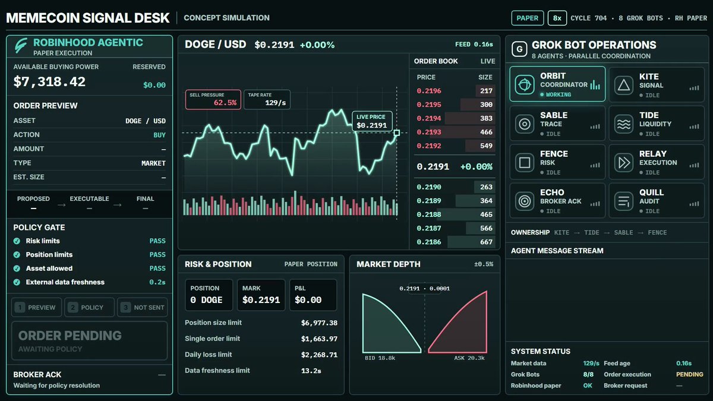The height and width of the screenshot is (401, 713).
Task: Select the RELAY execution arrows icon
Action: (x=624, y=163)
